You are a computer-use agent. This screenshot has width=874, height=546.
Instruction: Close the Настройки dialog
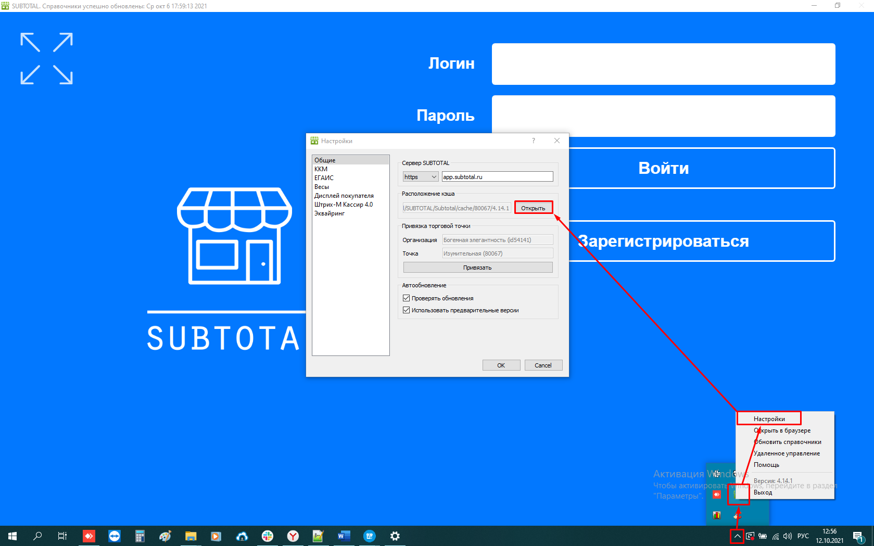[x=557, y=141]
